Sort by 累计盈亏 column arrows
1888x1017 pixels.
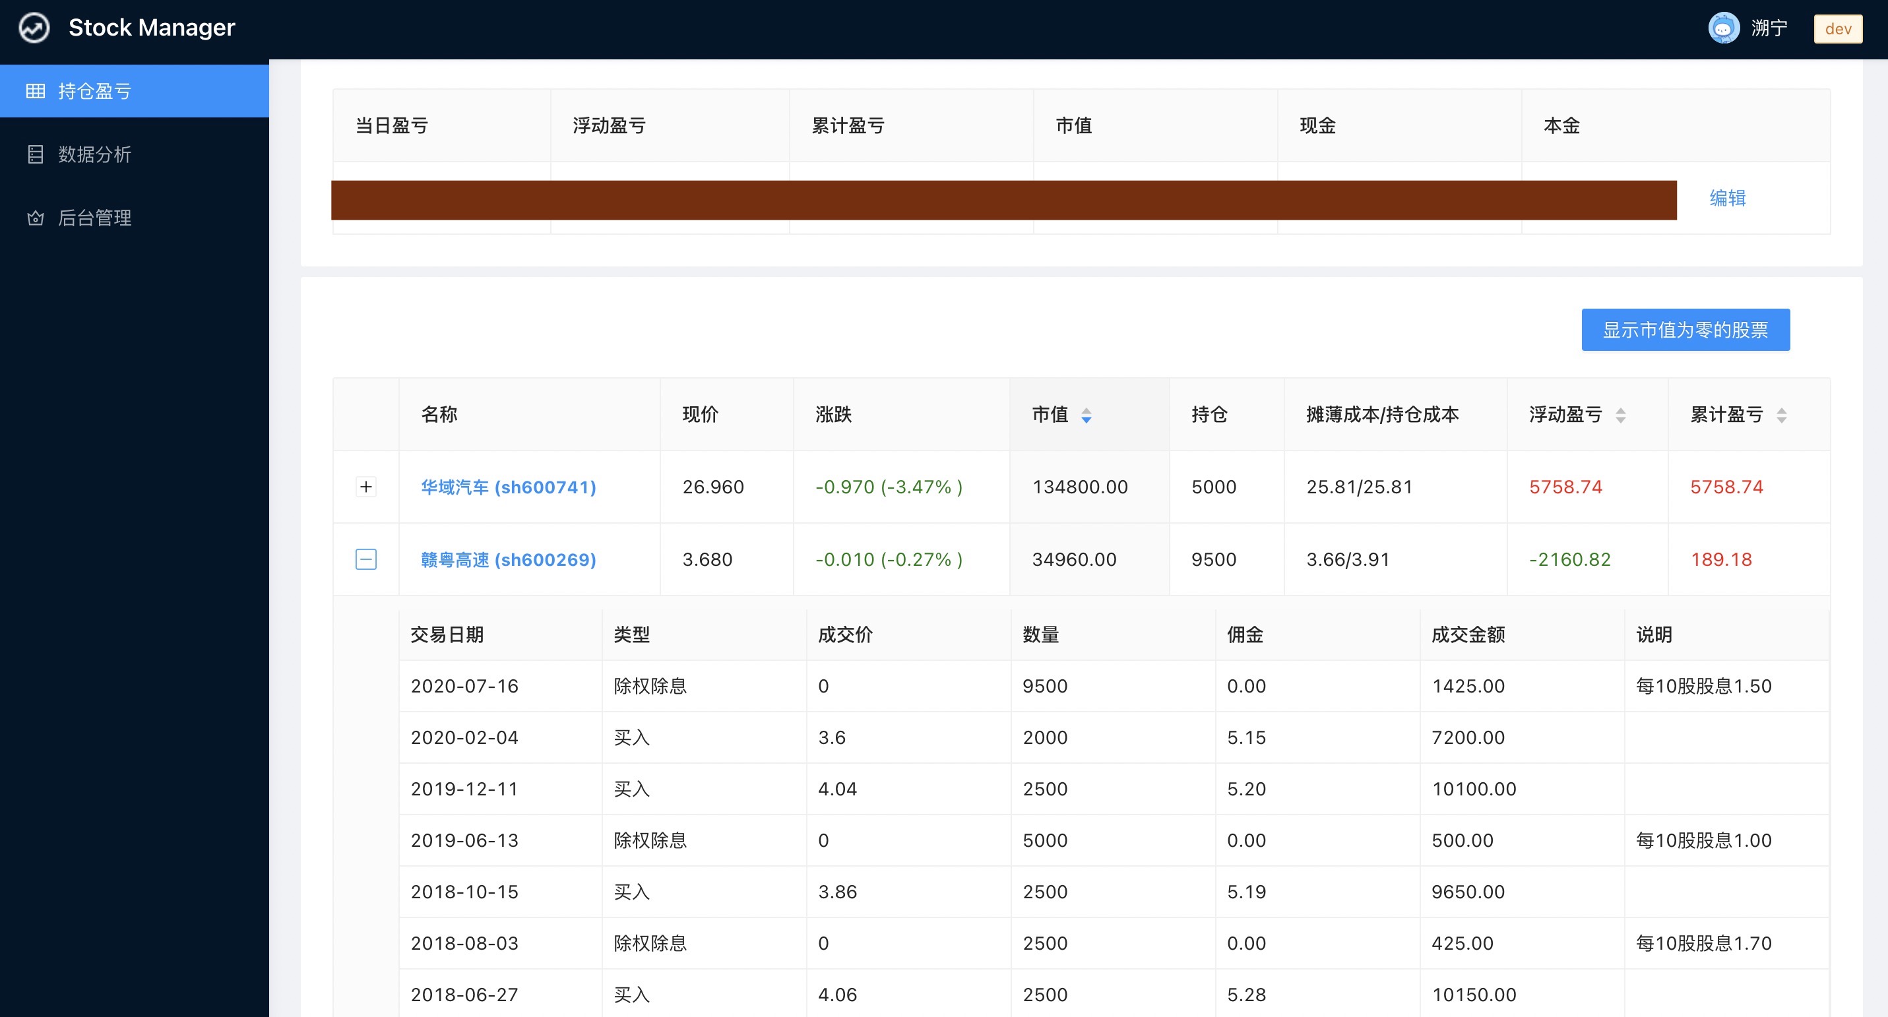tap(1781, 416)
